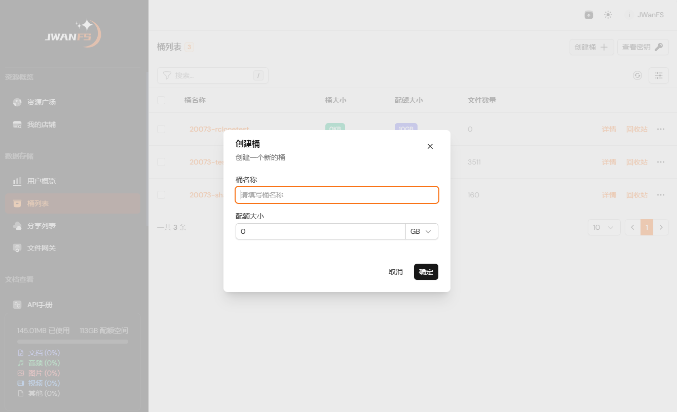Open 详情 for the 3511 files row
The height and width of the screenshot is (412, 677).
pyautogui.click(x=609, y=162)
